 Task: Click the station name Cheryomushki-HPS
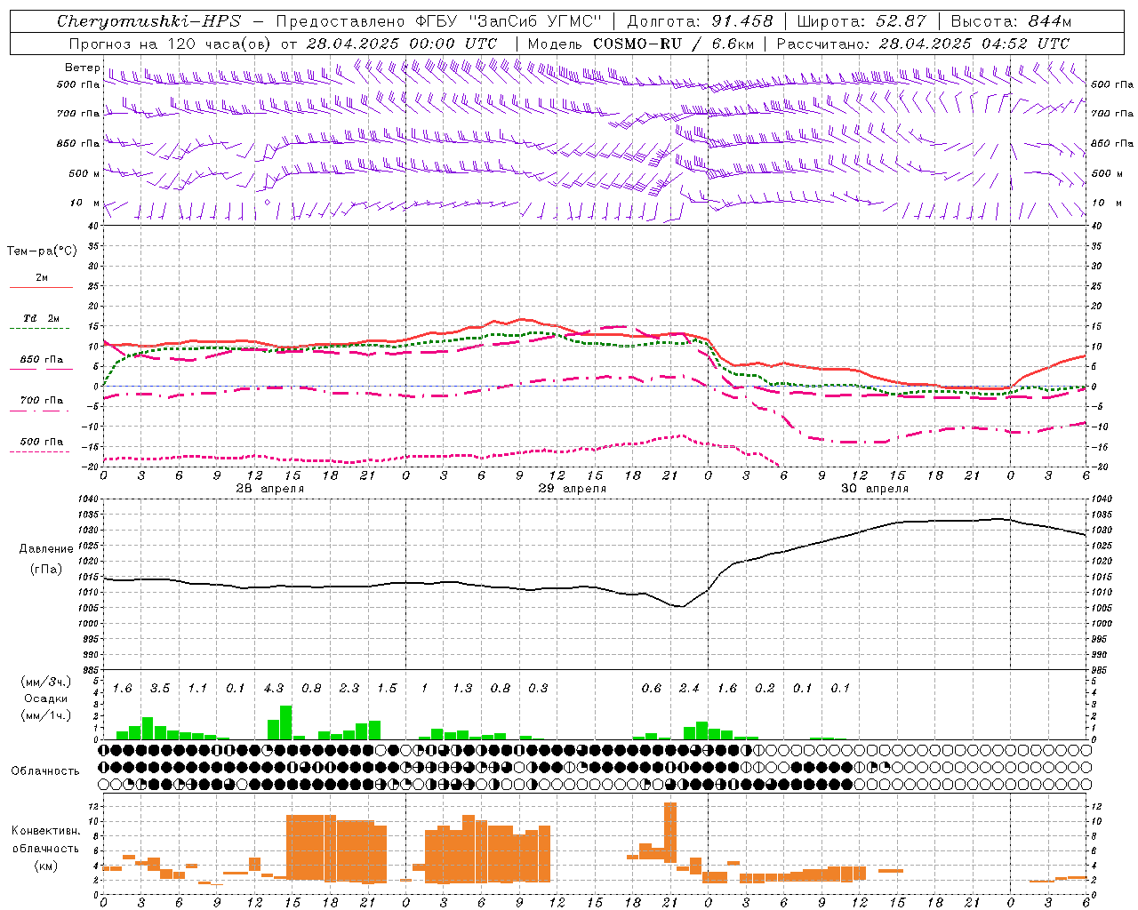pos(148,21)
